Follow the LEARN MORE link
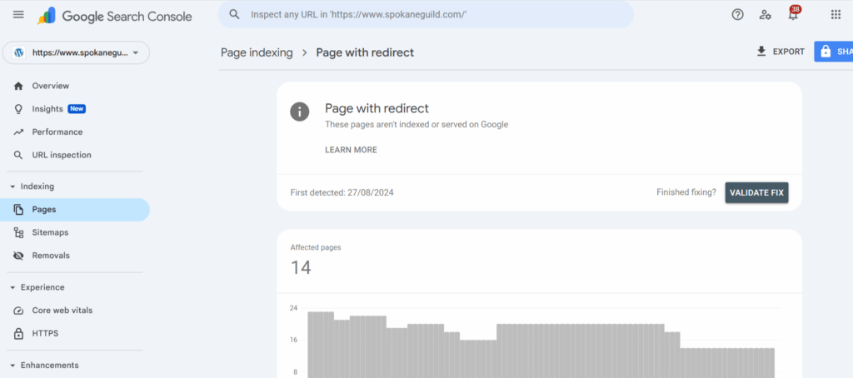The height and width of the screenshot is (378, 853). [351, 150]
